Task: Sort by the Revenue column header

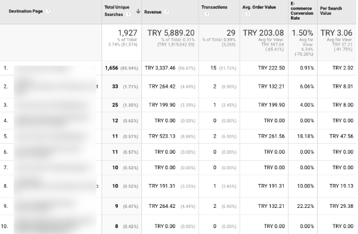Action: (153, 12)
